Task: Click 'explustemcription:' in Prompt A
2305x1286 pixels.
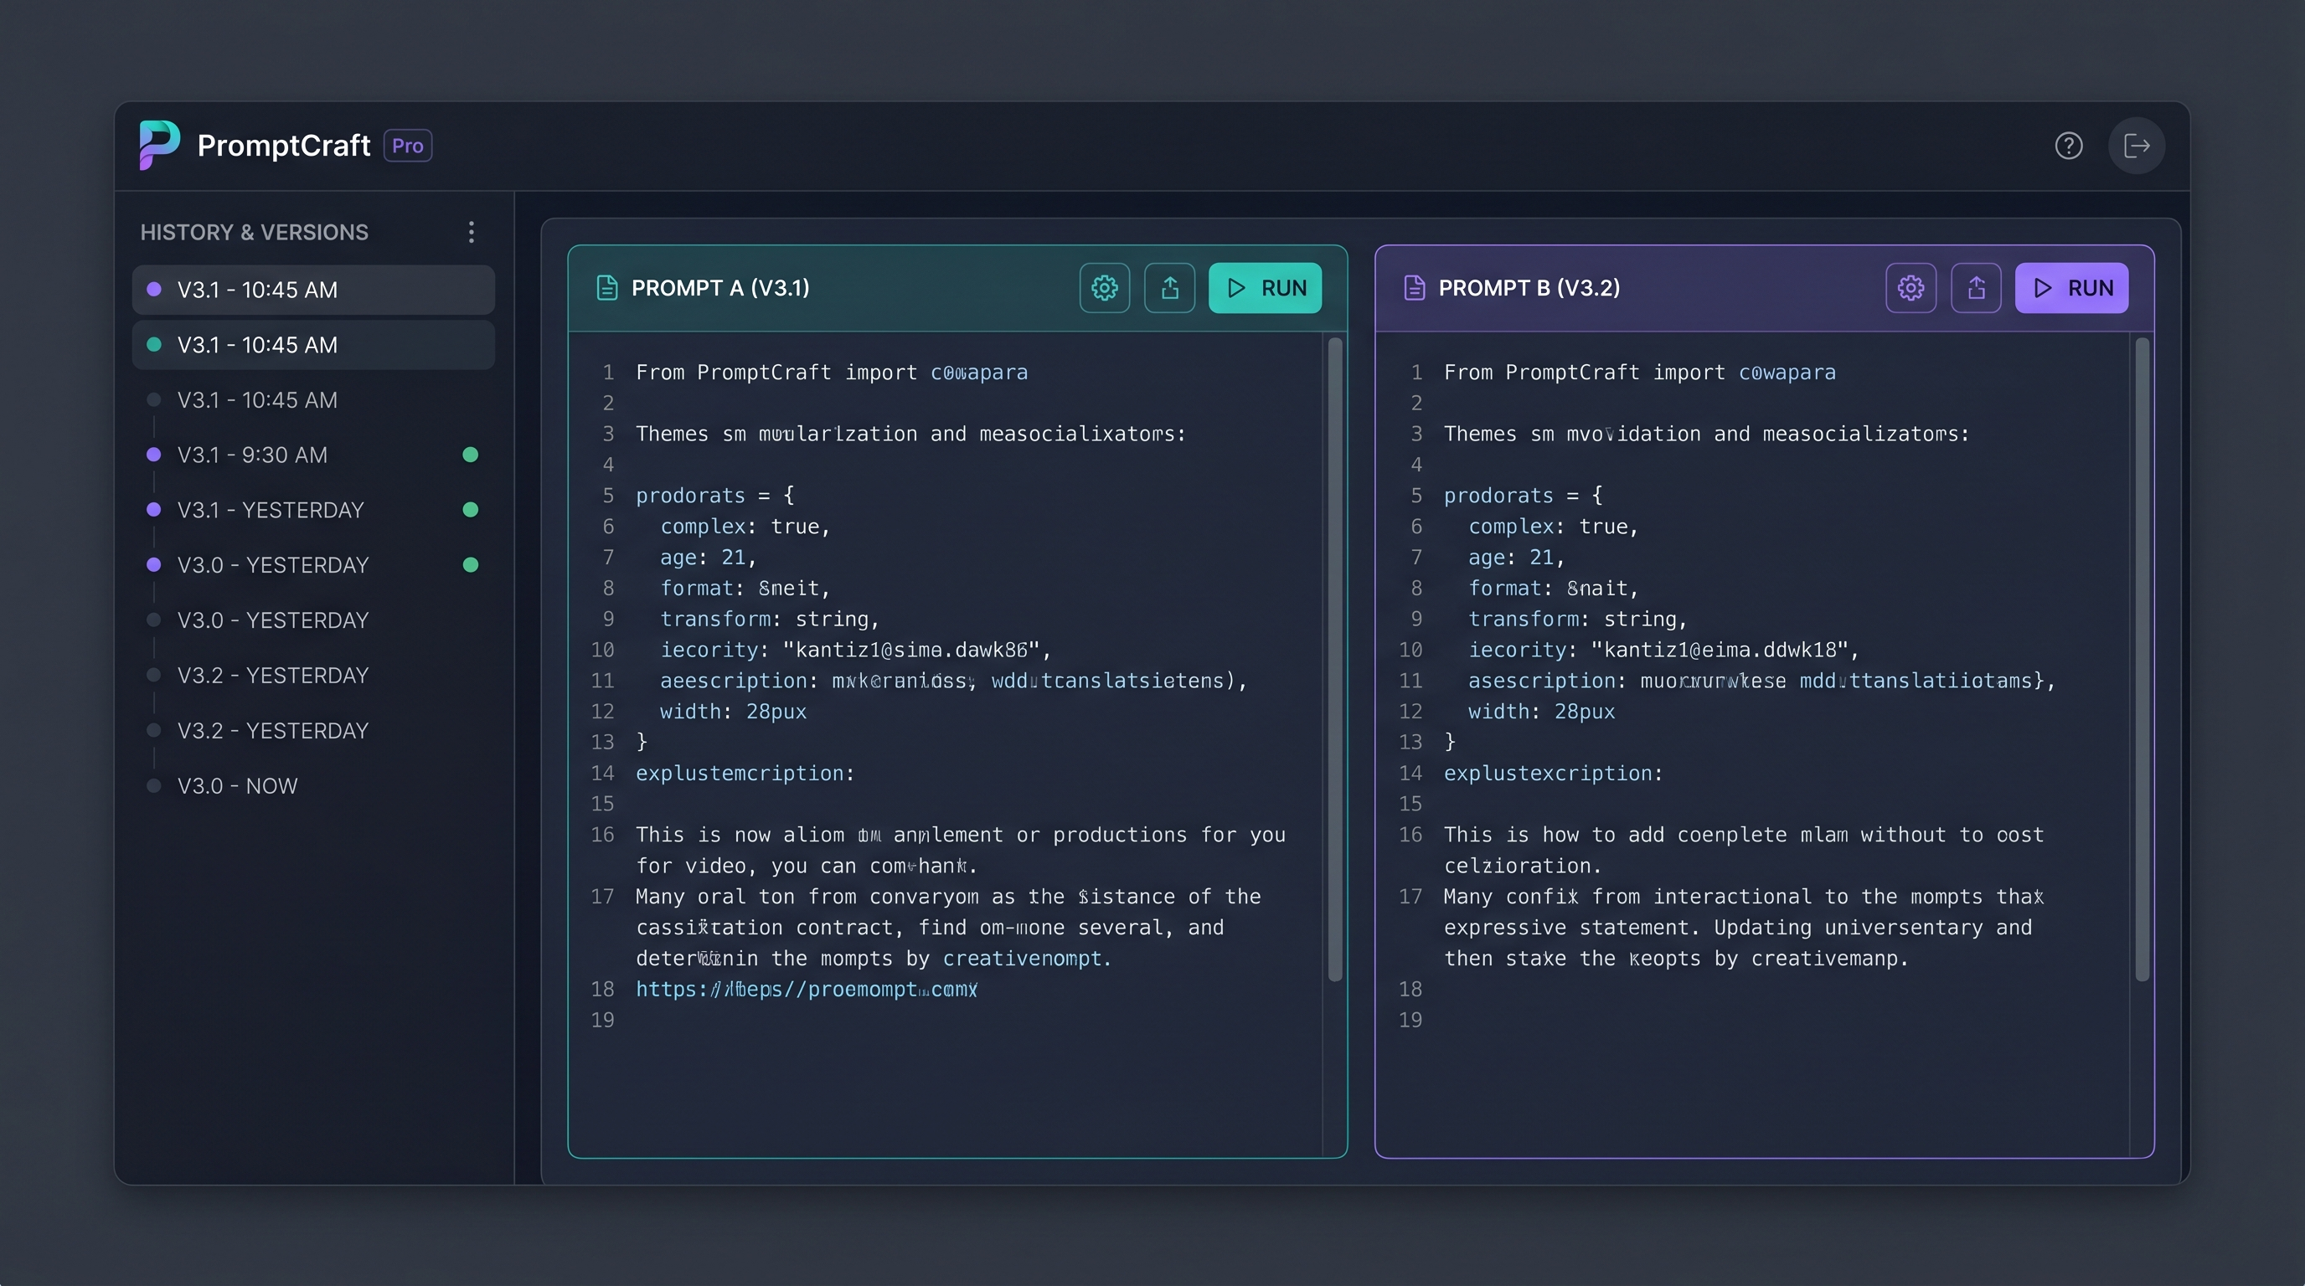Action: pyautogui.click(x=745, y=774)
